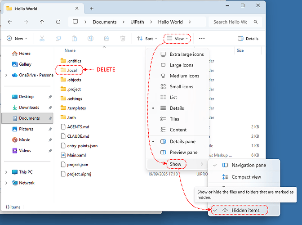The width and height of the screenshot is (302, 225).
Task: Click the Copy icon in toolbar
Action: (x=58, y=39)
